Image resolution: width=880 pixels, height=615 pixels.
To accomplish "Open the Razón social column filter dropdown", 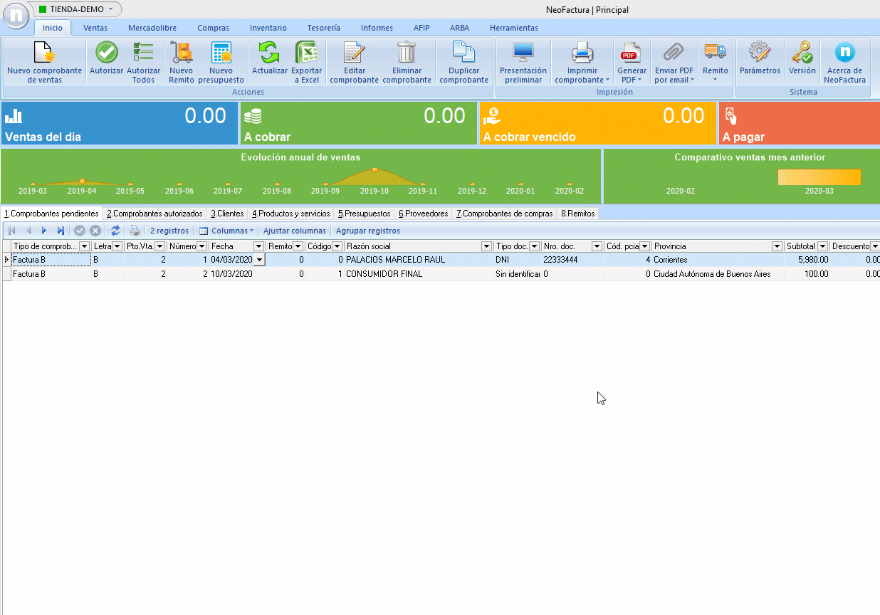I will (x=487, y=246).
